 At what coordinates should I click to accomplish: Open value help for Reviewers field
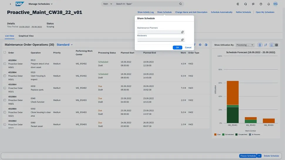tap(182, 40)
